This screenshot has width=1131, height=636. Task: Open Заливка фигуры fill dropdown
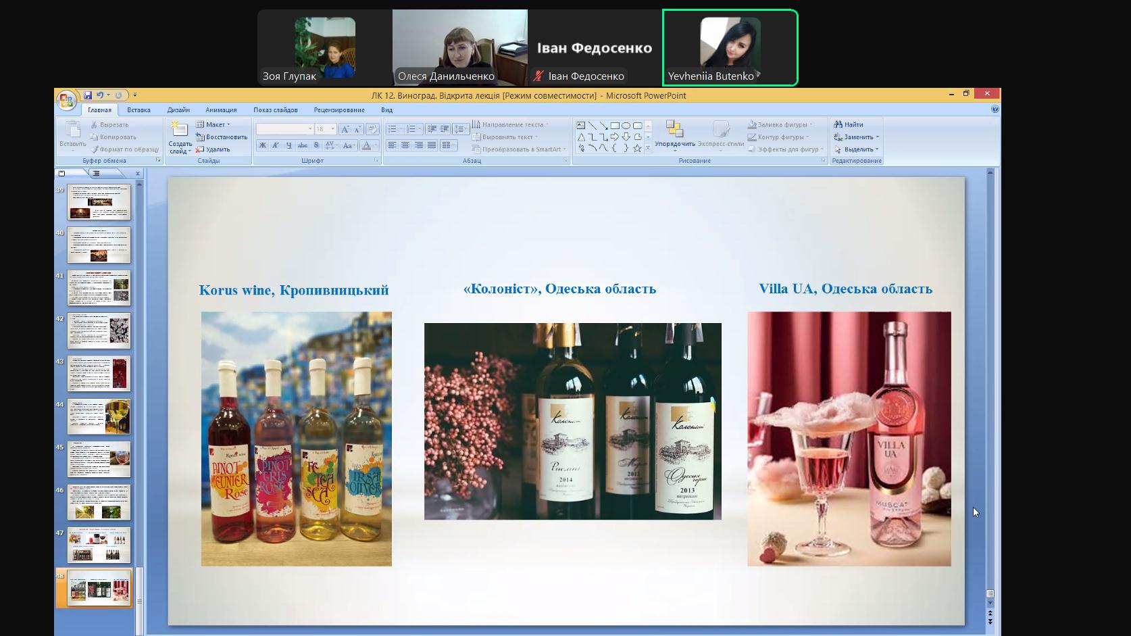tap(781, 124)
